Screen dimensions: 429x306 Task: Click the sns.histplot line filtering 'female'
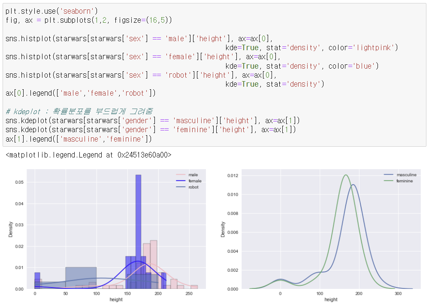(143, 57)
